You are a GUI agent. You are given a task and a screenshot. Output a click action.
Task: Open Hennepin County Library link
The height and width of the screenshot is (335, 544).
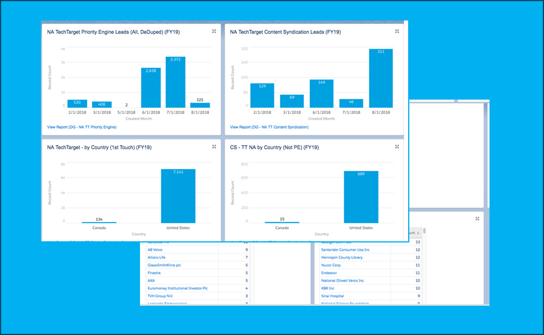[342, 257]
